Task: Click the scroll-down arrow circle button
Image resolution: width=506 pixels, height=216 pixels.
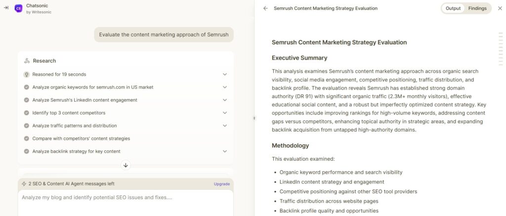Action: [x=126, y=165]
